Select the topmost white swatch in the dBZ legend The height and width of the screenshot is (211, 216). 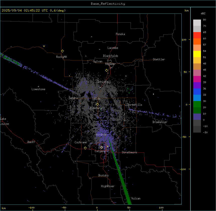click(197, 23)
